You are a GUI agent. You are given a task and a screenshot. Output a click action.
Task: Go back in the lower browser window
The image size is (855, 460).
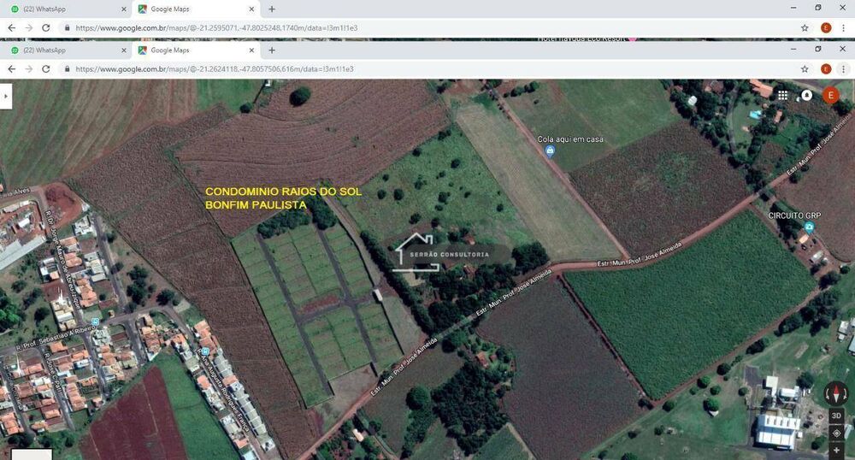(11, 69)
